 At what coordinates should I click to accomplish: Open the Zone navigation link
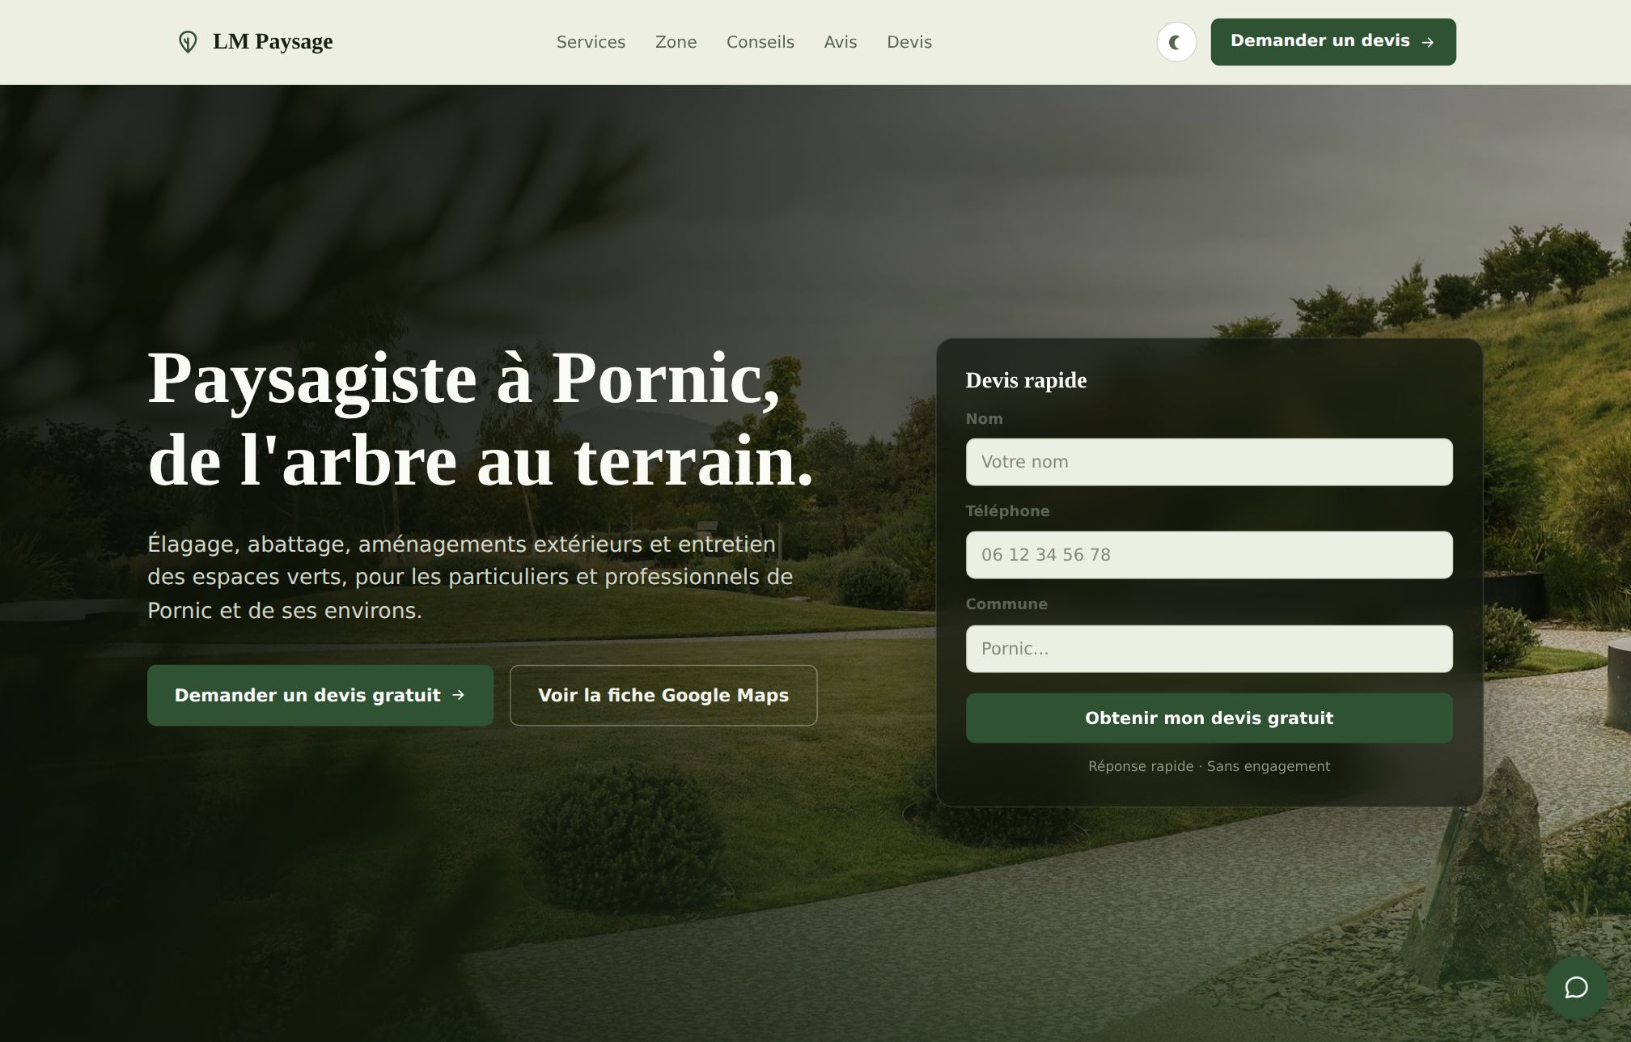(676, 42)
